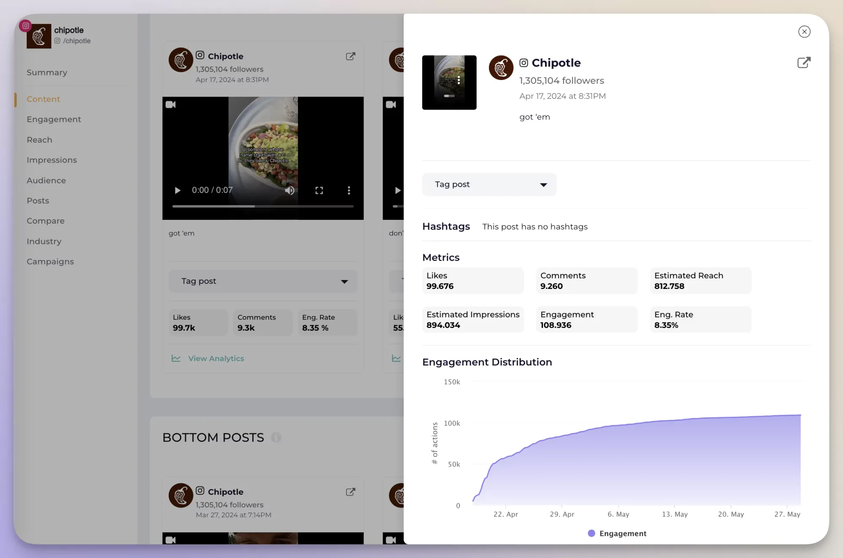Click the Instagram badge on chipotle profile

click(26, 26)
